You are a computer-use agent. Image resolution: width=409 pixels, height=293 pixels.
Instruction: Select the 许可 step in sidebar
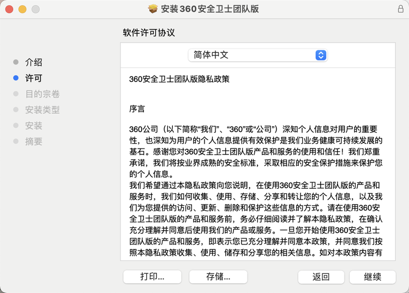point(33,78)
